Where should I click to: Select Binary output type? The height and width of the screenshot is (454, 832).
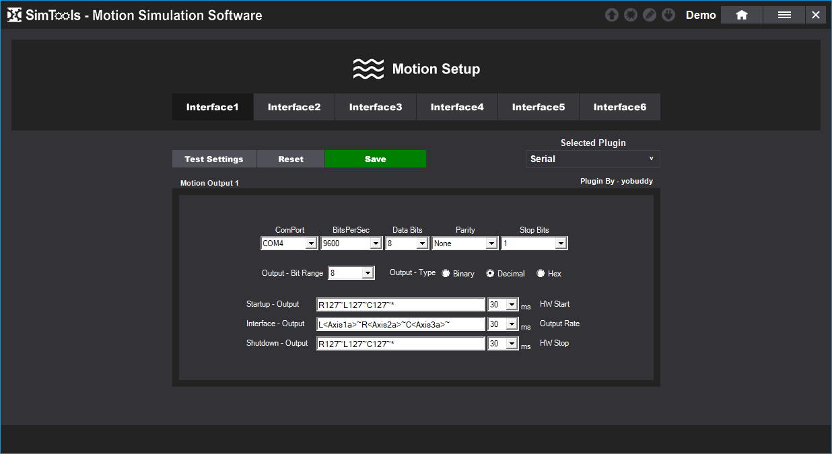446,274
